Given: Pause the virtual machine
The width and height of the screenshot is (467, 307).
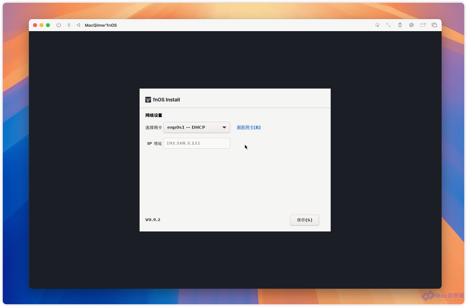Looking at the screenshot, I should (x=69, y=25).
